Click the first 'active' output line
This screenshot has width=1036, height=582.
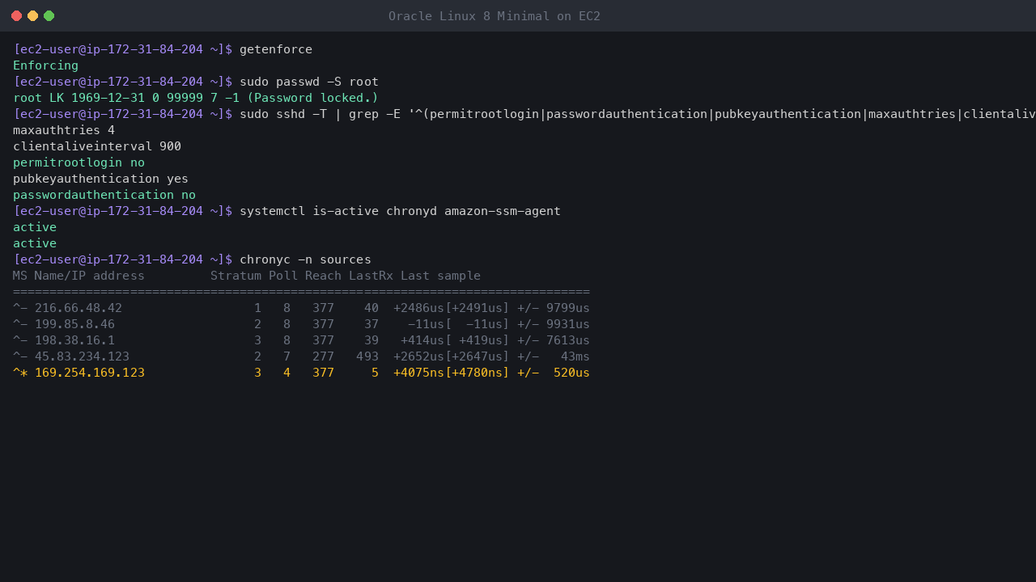coord(35,227)
